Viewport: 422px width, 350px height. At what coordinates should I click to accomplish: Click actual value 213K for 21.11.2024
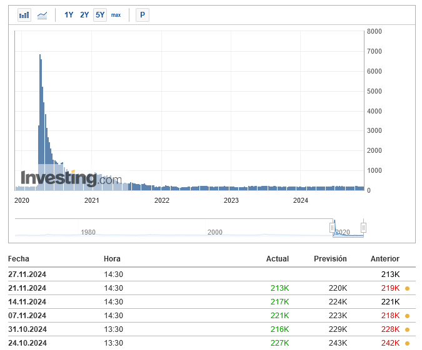279,288
